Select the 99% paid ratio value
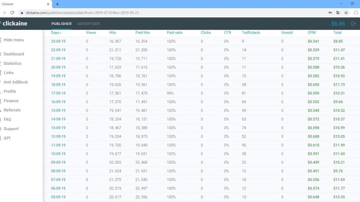Image resolution: width=360 pixels, height=202 pixels. [x=170, y=93]
